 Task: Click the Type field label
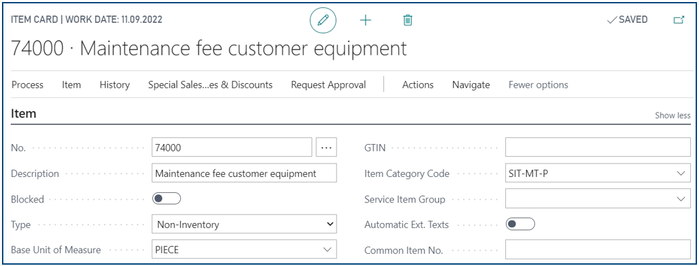(21, 225)
